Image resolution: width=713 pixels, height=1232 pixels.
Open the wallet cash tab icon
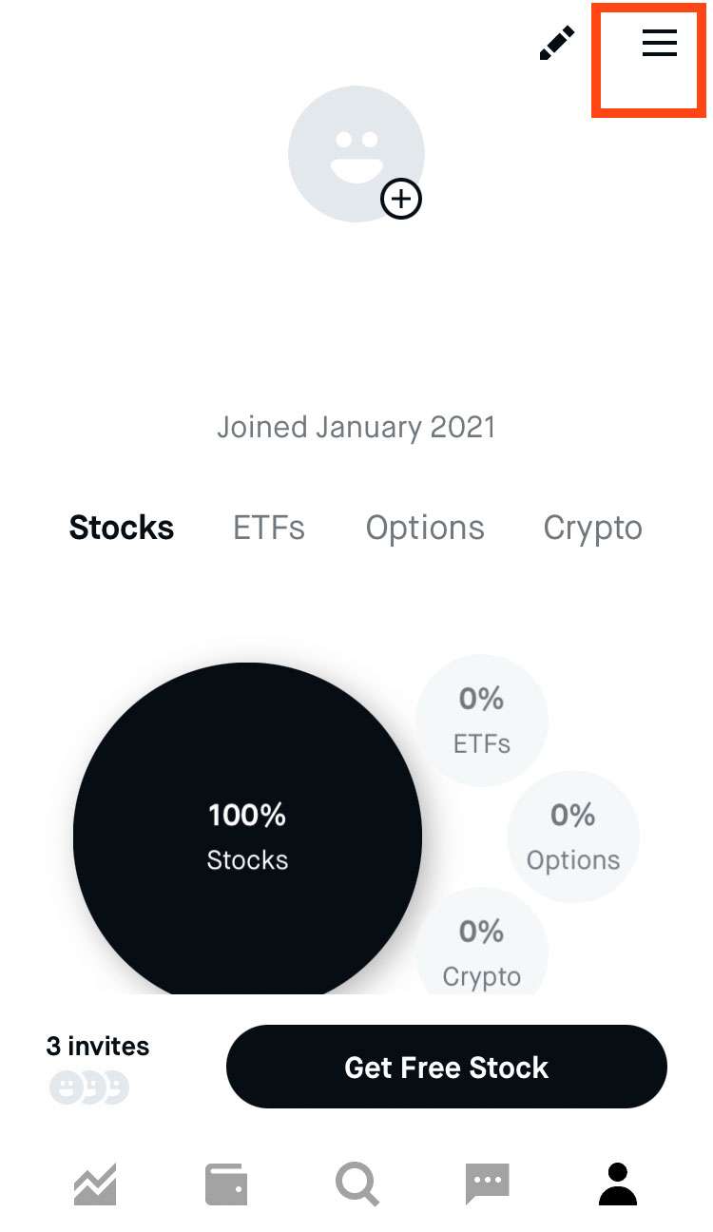pos(226,1184)
